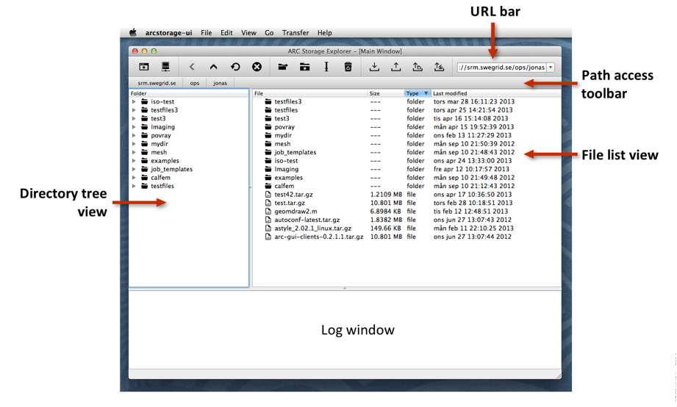Click folder icon of testfiles3 in file list
This screenshot has width=677, height=407.
(x=268, y=101)
